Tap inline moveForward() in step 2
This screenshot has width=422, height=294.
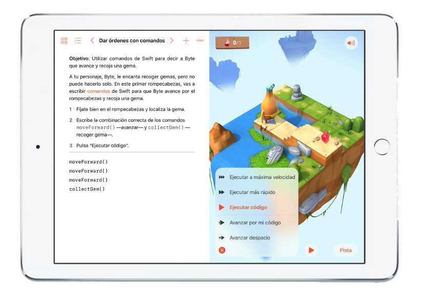(95, 128)
